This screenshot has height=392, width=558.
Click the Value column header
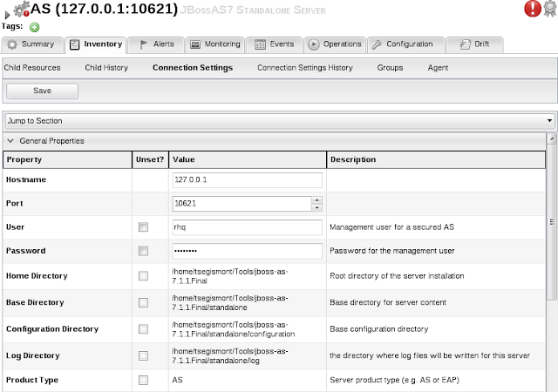(x=248, y=159)
